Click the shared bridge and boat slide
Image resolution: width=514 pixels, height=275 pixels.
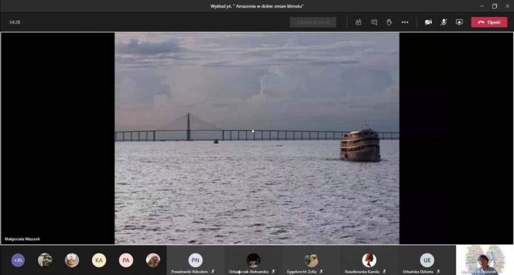click(x=256, y=138)
